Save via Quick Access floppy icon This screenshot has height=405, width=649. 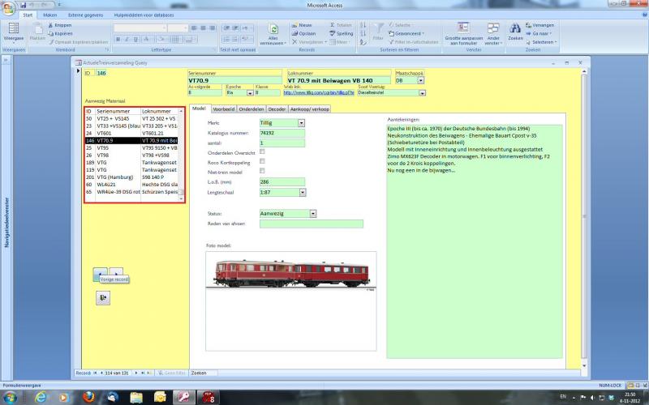[x=24, y=5]
